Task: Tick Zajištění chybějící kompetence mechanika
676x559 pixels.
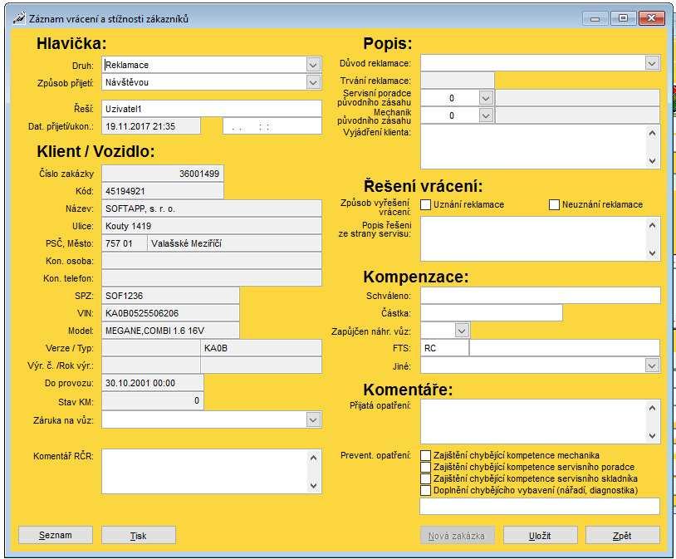Action: pos(425,455)
